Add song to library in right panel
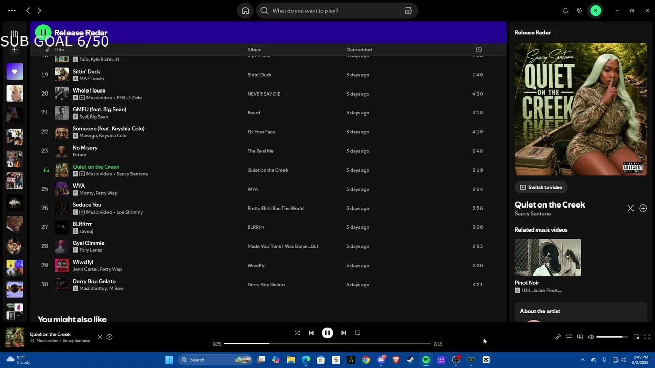Image resolution: width=655 pixels, height=368 pixels. coord(643,209)
